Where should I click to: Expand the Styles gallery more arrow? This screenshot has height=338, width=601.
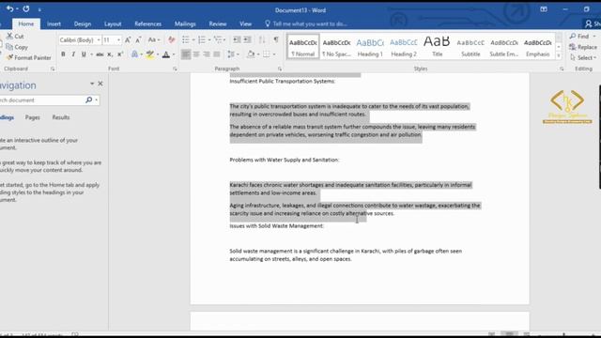click(559, 56)
